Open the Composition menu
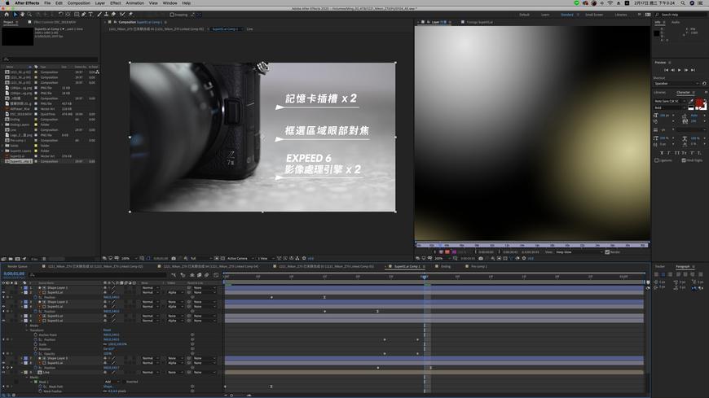709x398 pixels. coord(78,3)
